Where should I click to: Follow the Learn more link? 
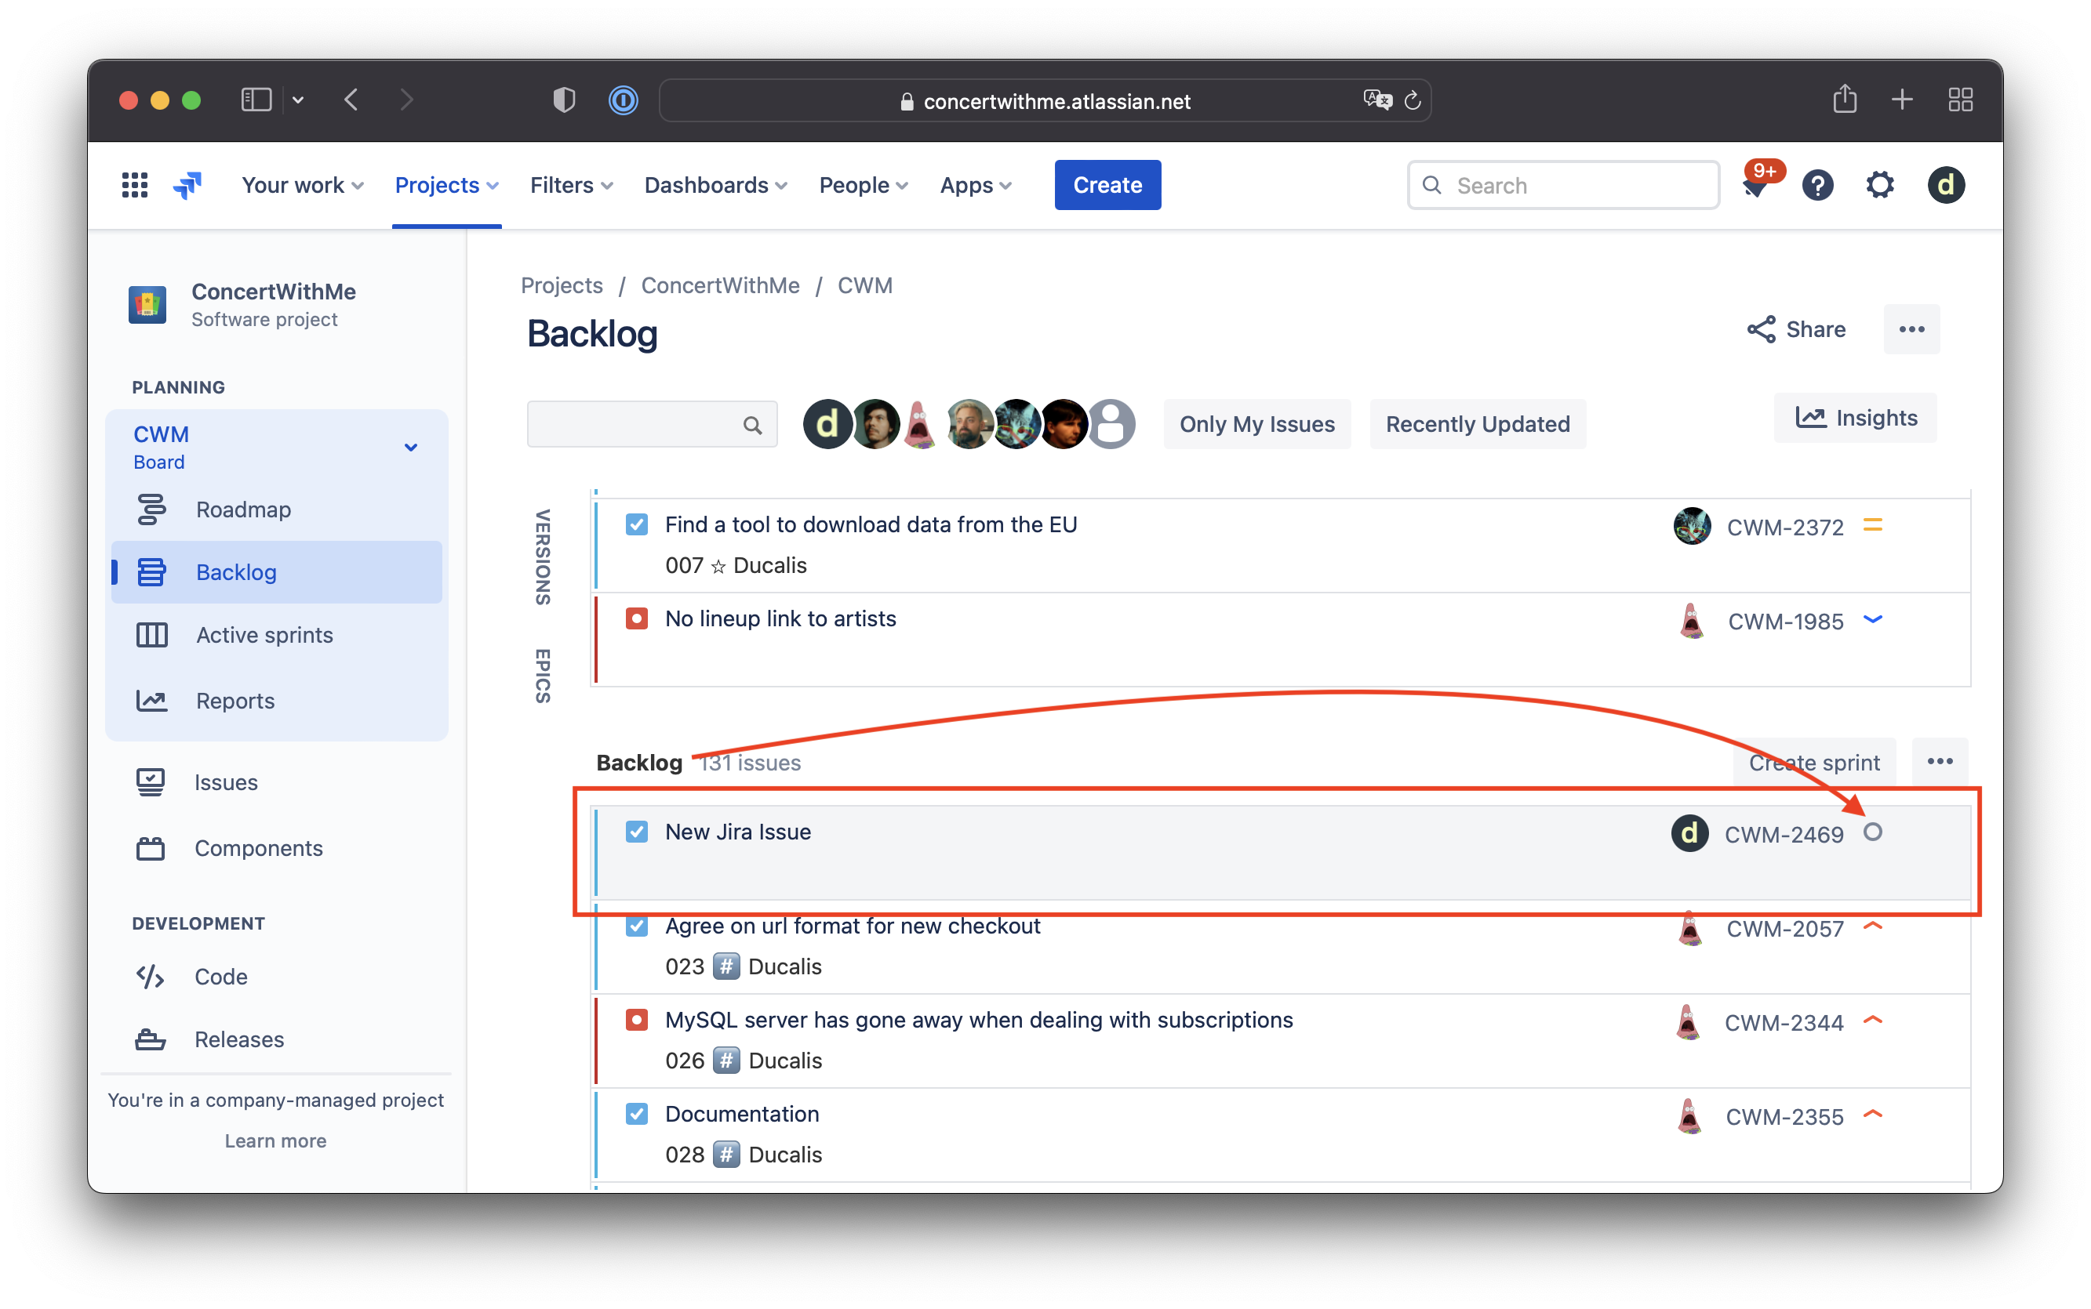click(275, 1140)
